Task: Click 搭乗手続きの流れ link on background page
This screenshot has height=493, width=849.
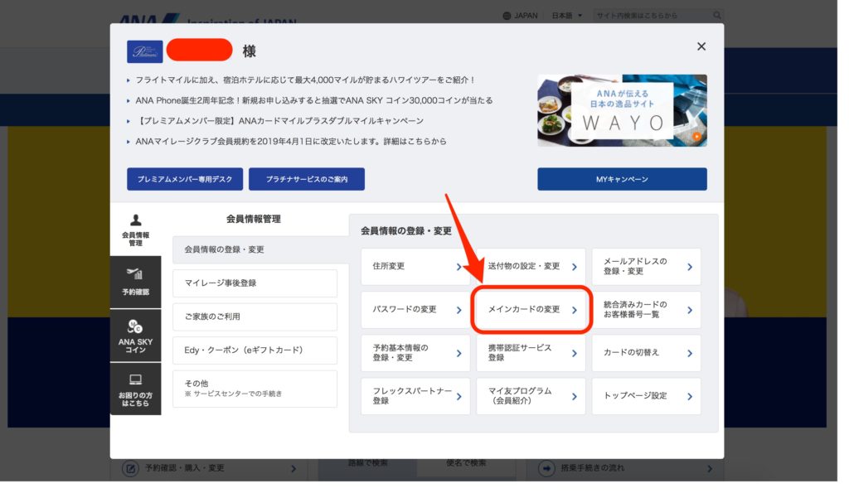Action: [625, 469]
